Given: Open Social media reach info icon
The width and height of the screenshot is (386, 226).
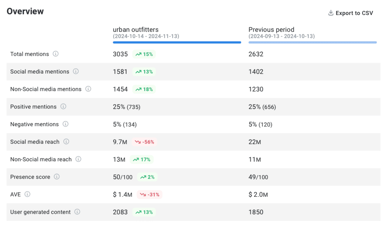Looking at the screenshot, I should tap(66, 142).
